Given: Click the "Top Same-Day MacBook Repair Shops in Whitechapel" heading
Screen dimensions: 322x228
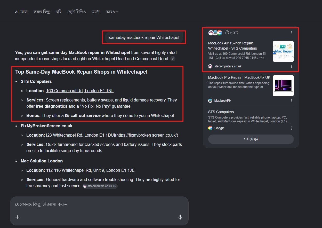Looking at the screenshot, I should point(81,72).
